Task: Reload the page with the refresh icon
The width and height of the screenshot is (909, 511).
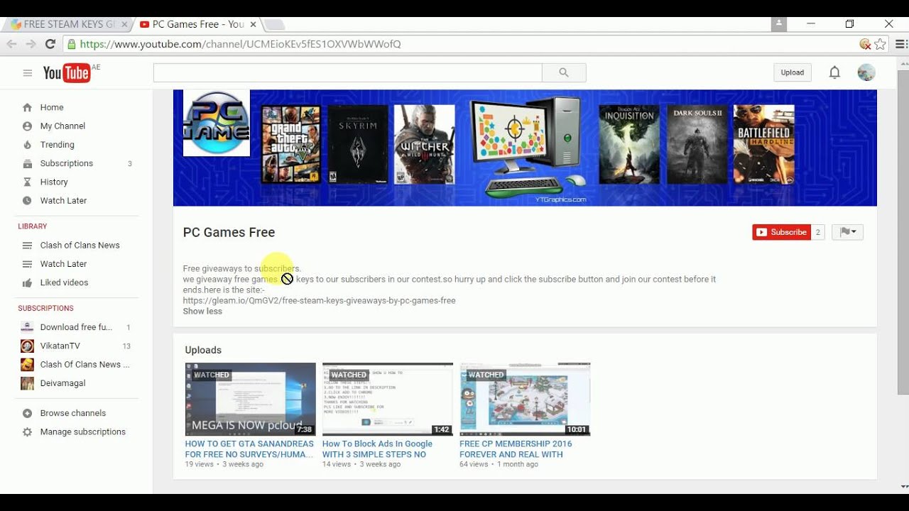Action: click(50, 44)
